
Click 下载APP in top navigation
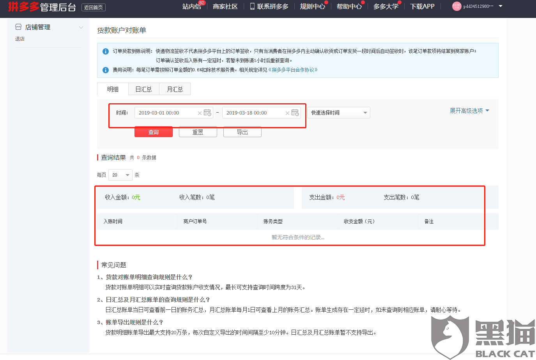click(422, 7)
